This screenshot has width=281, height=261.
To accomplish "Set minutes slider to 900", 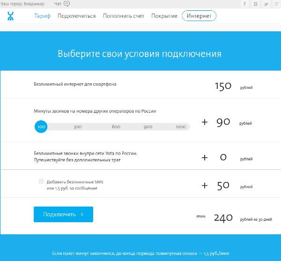I will pos(148,127).
